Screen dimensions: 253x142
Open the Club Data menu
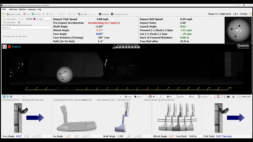pyautogui.click(x=13, y=9)
